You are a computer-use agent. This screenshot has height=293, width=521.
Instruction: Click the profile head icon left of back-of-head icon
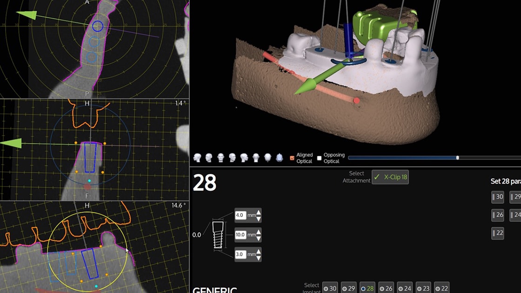[244, 158]
